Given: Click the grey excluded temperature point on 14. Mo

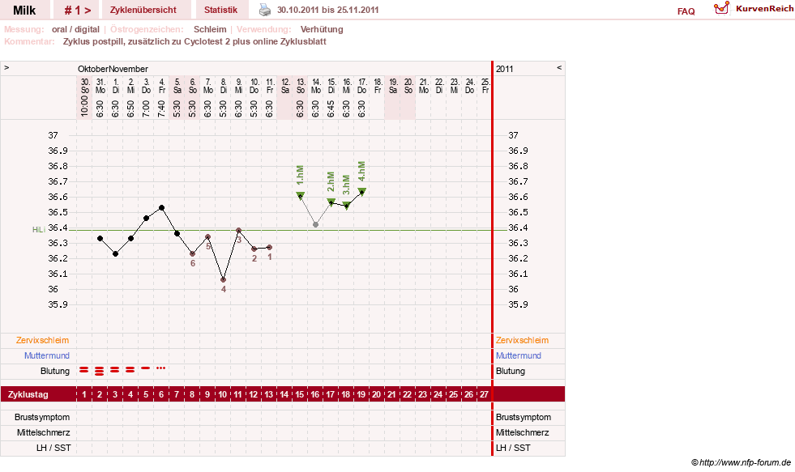Looking at the screenshot, I should point(316,224).
